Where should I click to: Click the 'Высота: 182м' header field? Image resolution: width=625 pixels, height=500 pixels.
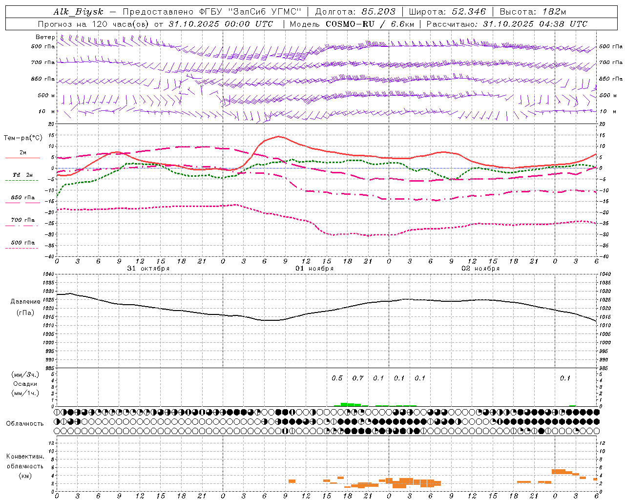pyautogui.click(x=533, y=12)
